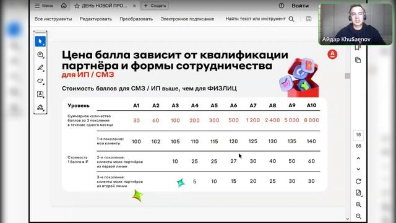This screenshot has width=396, height=223.
Task: Click the current page number 16 field
Action: pyautogui.click(x=358, y=135)
